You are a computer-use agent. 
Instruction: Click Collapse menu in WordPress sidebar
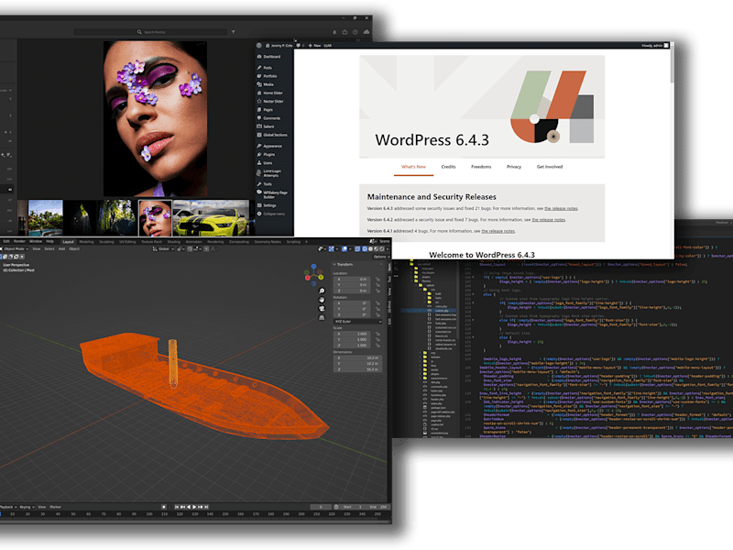pyautogui.click(x=270, y=214)
